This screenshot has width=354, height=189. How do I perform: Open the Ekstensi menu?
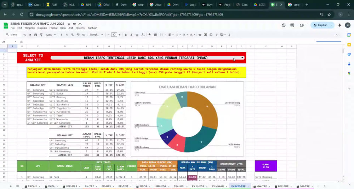coord(80,28)
